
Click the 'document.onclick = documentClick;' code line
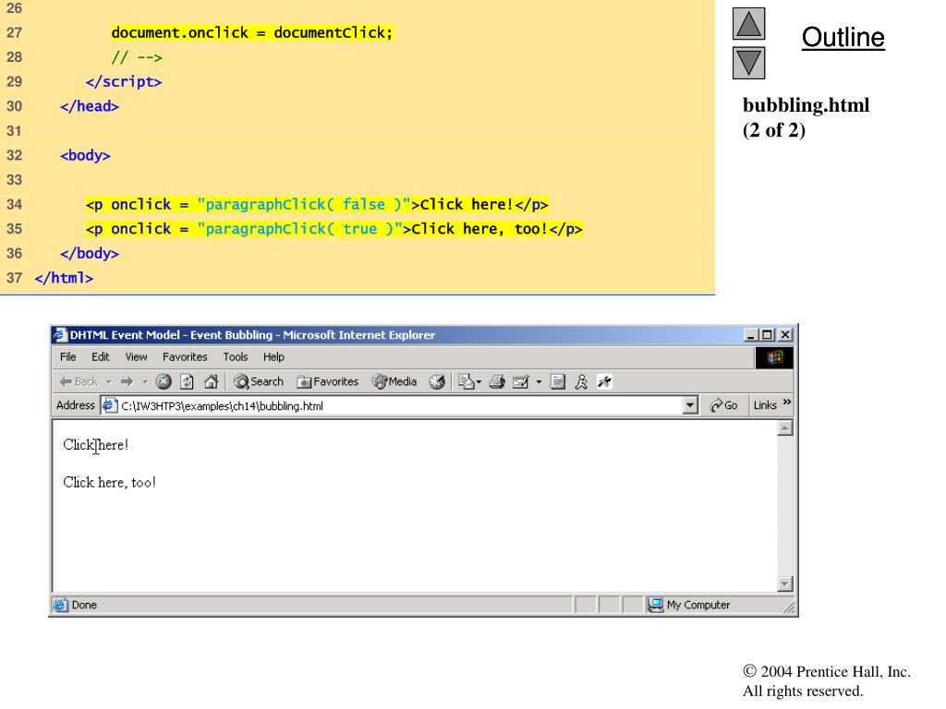pyautogui.click(x=252, y=32)
